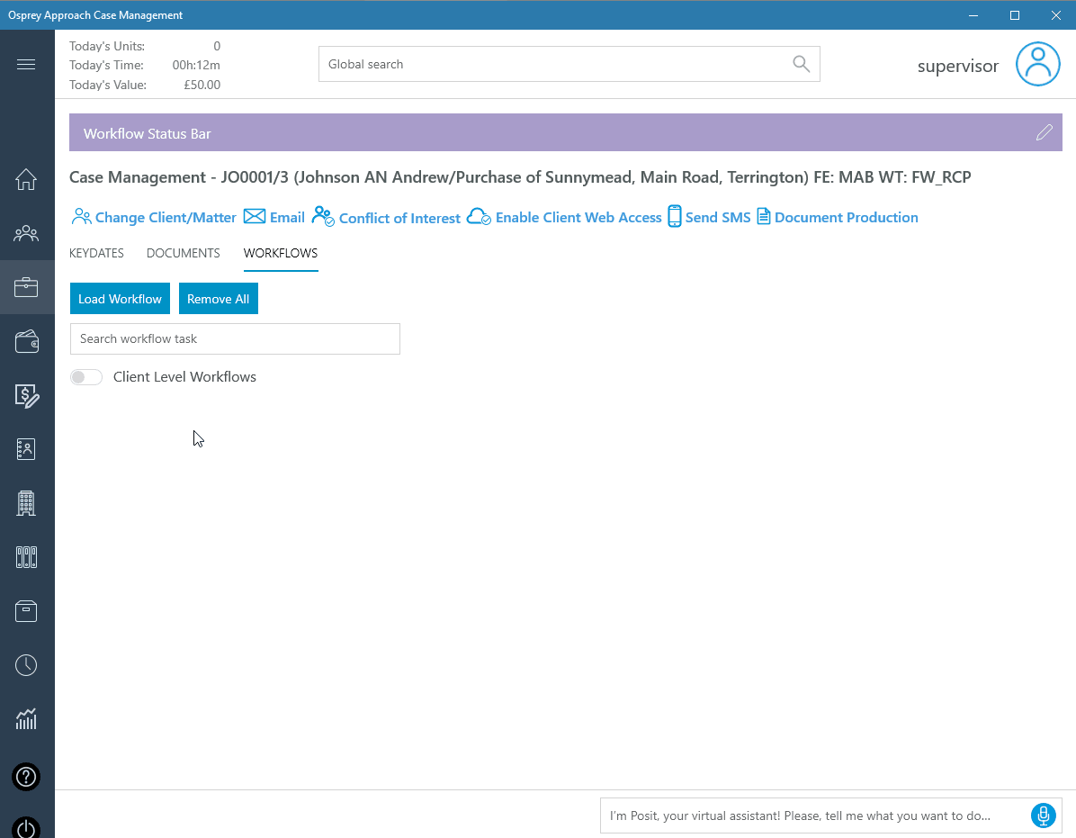Image resolution: width=1076 pixels, height=838 pixels.
Task: Click the Global search magnifier icon
Action: [801, 64]
